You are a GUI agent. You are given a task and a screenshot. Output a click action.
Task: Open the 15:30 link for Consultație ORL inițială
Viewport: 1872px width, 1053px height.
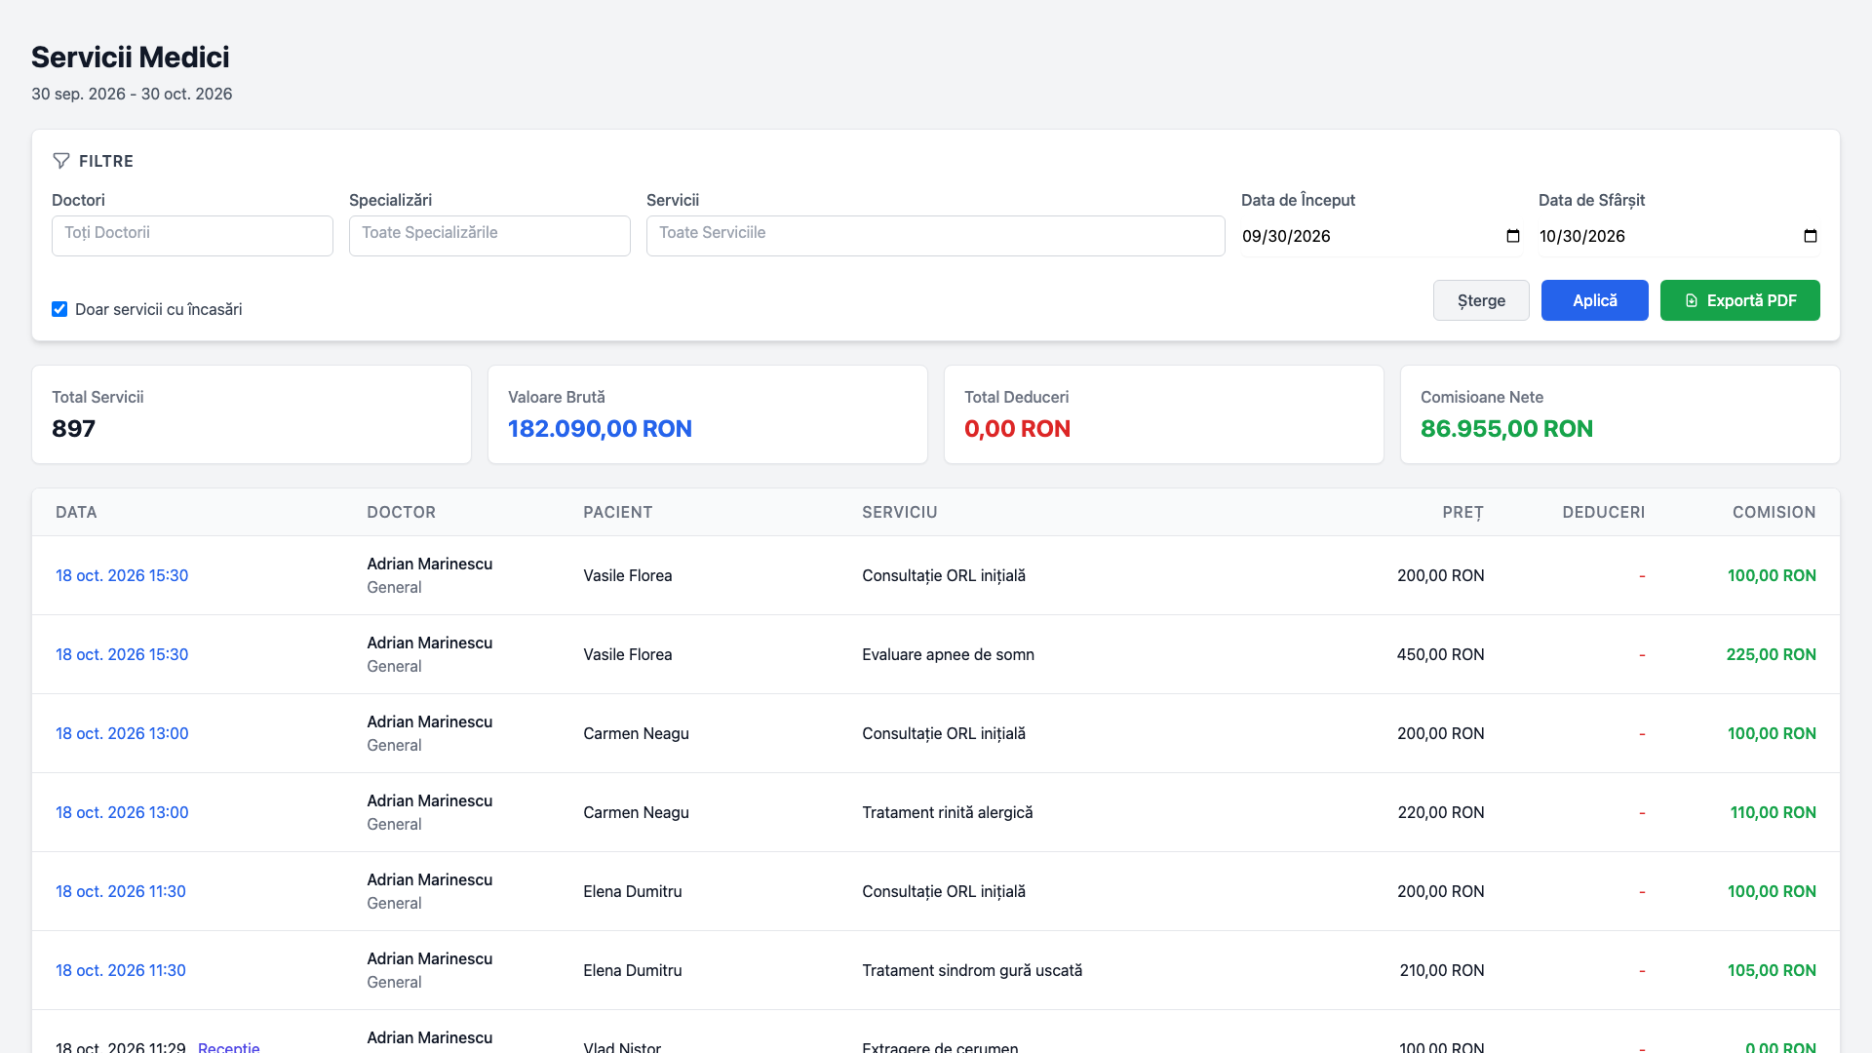[122, 575]
